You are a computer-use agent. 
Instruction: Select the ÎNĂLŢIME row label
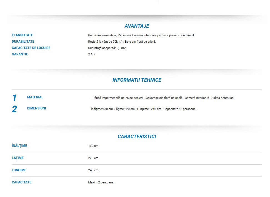(19, 146)
